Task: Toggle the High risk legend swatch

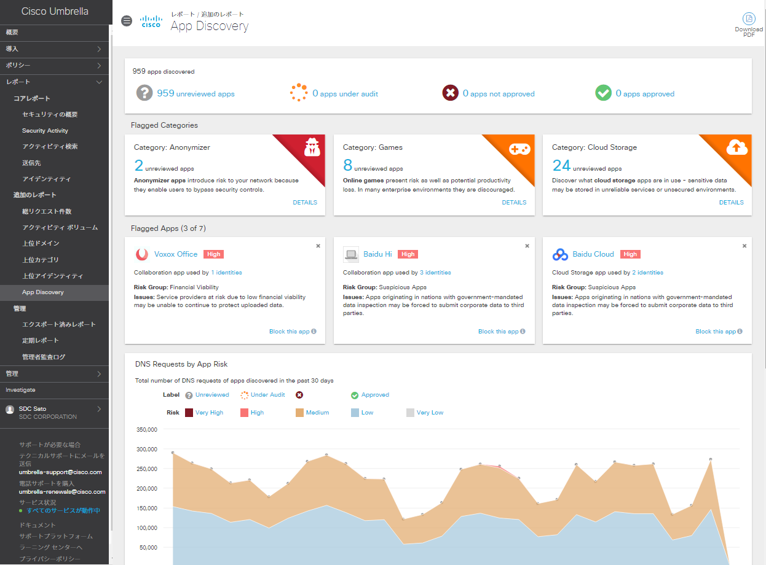Action: (x=244, y=413)
